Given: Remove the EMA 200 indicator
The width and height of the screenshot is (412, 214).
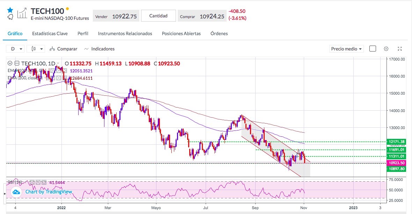Looking at the screenshot, I should click(x=64, y=78).
